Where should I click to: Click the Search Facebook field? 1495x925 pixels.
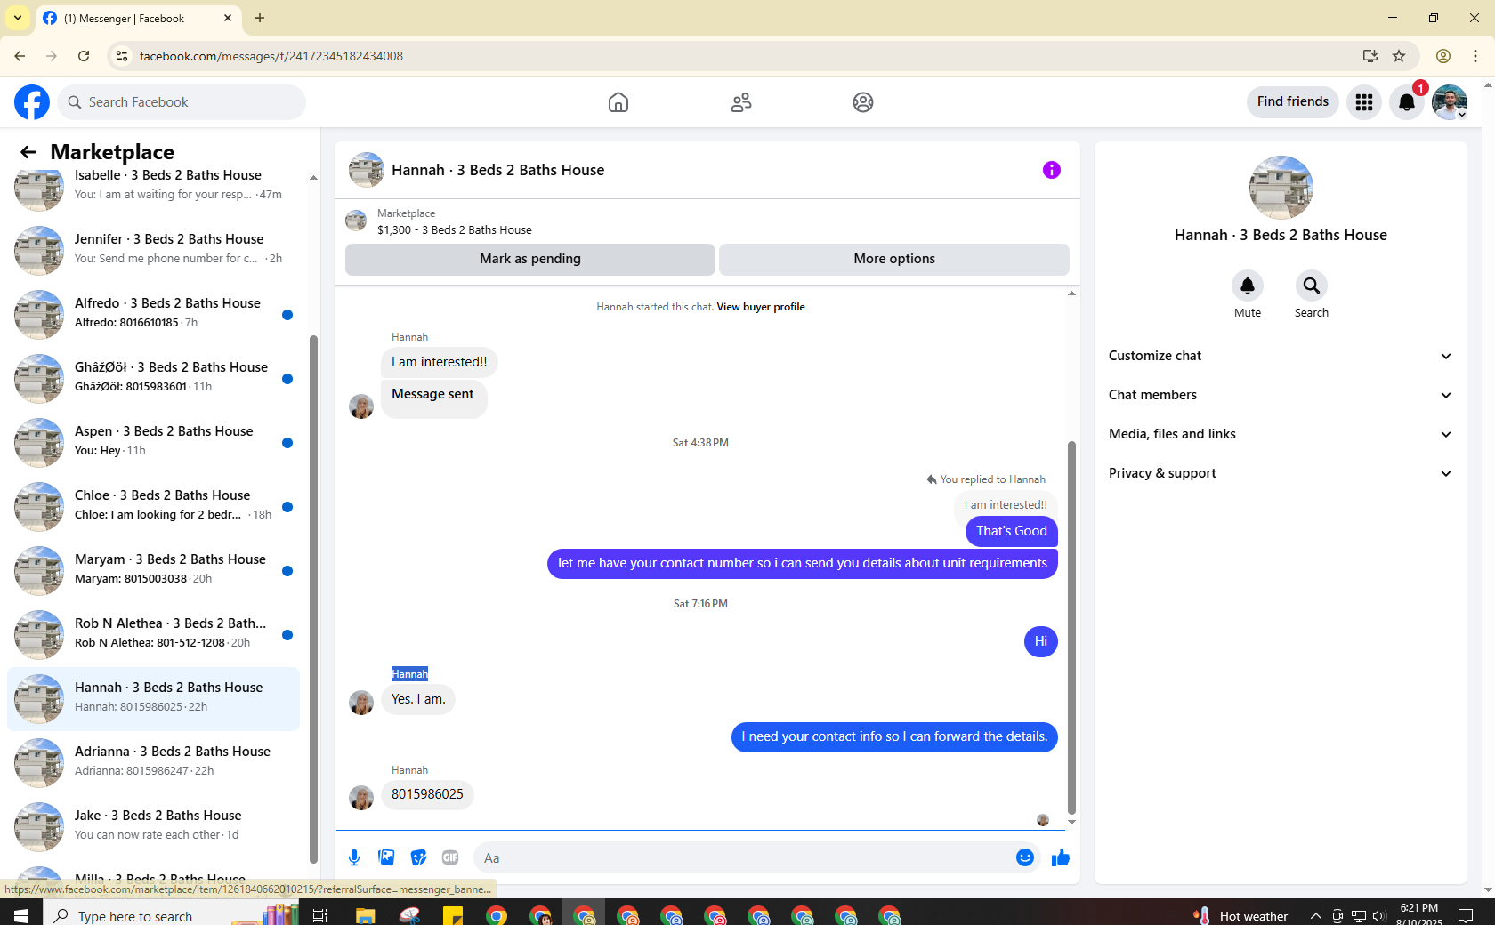point(182,102)
